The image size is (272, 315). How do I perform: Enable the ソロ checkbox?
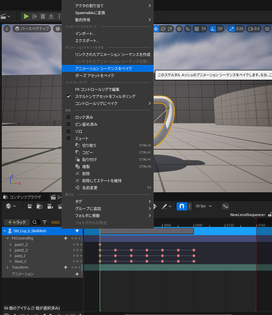pyautogui.click(x=68, y=131)
